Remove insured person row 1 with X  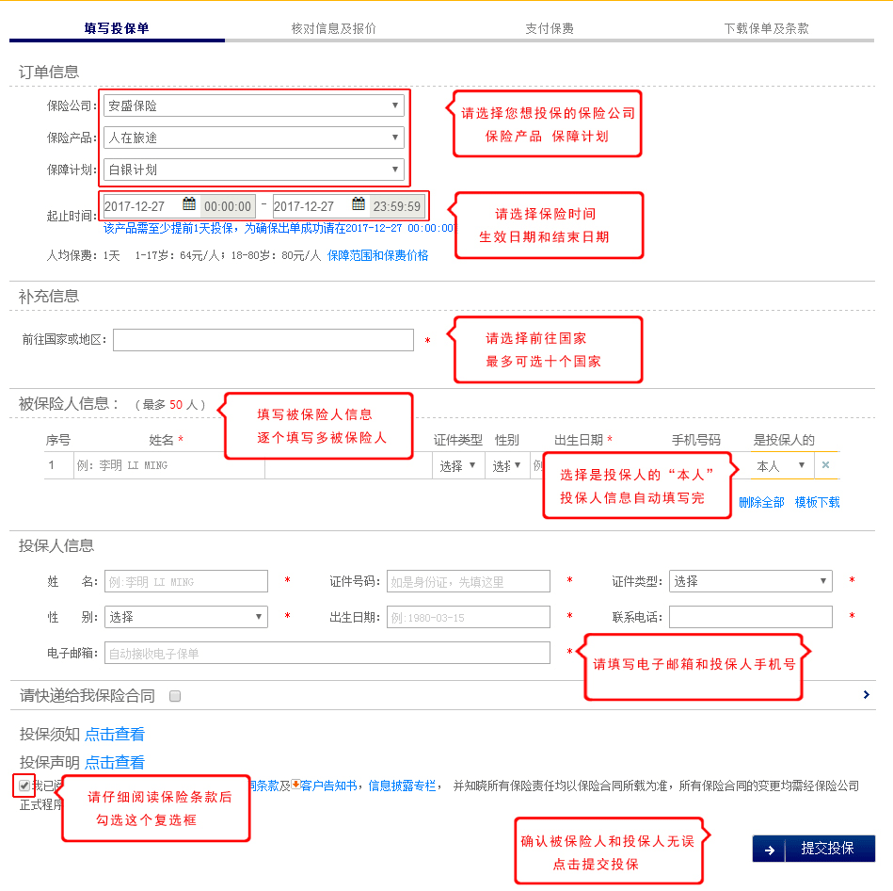tap(825, 465)
